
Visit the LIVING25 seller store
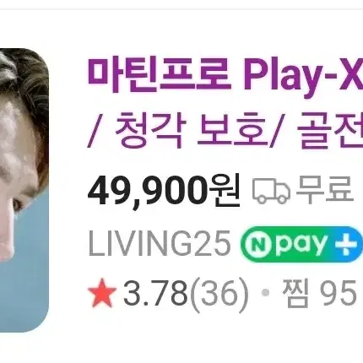[x=160, y=244]
